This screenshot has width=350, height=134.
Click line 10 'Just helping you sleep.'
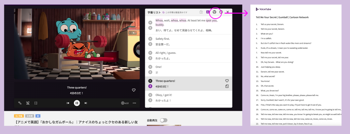(270, 67)
